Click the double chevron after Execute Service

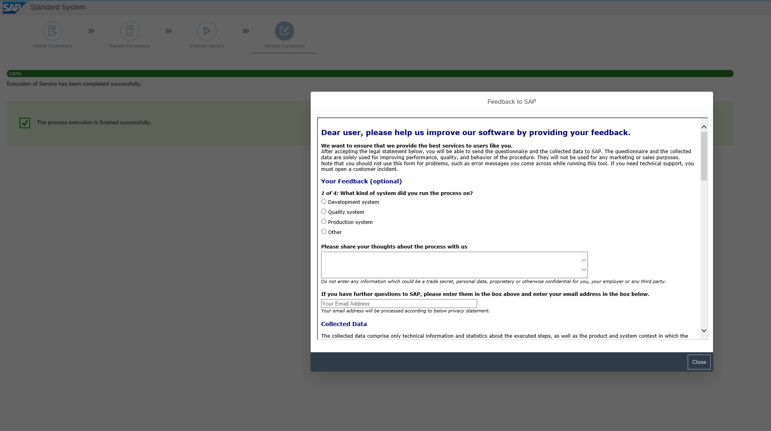(246, 31)
